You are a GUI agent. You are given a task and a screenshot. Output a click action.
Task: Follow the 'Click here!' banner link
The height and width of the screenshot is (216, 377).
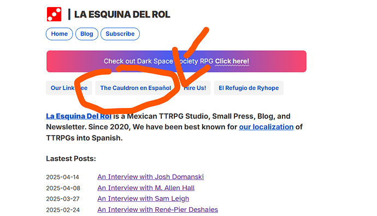(x=232, y=61)
